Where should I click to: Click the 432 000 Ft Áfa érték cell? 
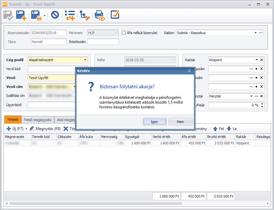click(x=193, y=143)
